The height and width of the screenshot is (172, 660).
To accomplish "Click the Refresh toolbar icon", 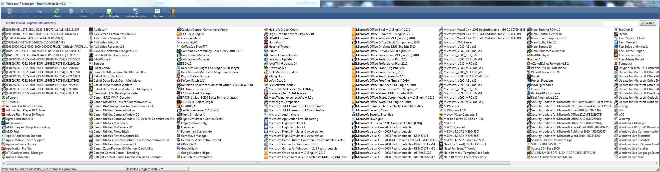I will point(57,11).
